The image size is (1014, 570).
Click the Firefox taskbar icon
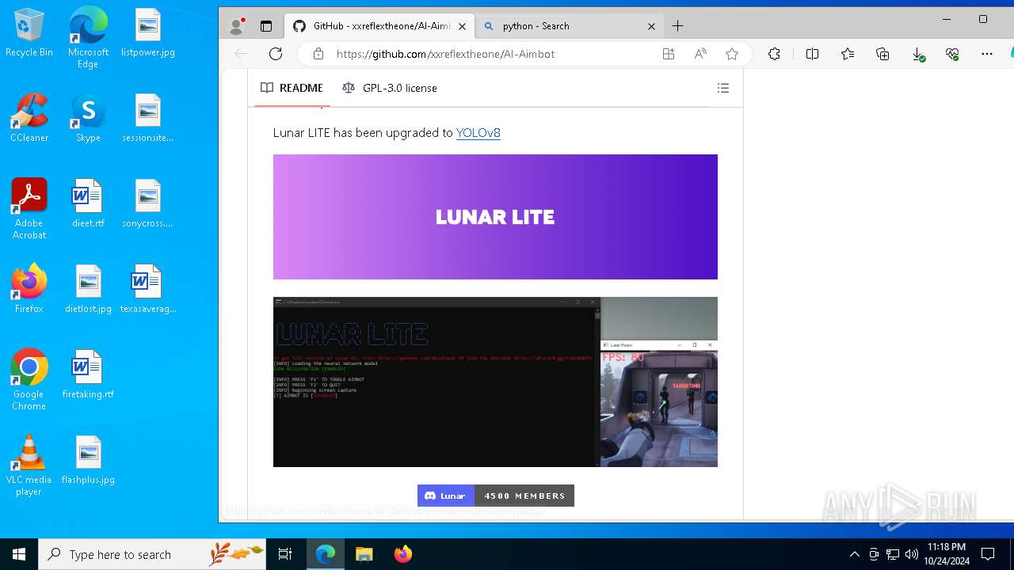pyautogui.click(x=403, y=554)
